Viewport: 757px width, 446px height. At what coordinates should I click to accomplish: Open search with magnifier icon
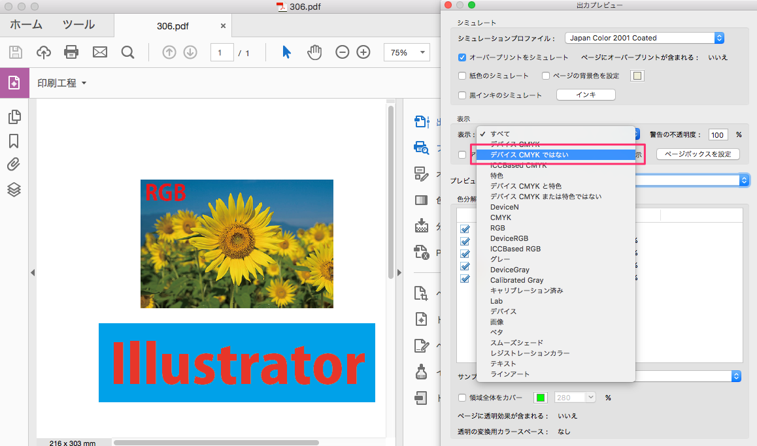tap(128, 52)
